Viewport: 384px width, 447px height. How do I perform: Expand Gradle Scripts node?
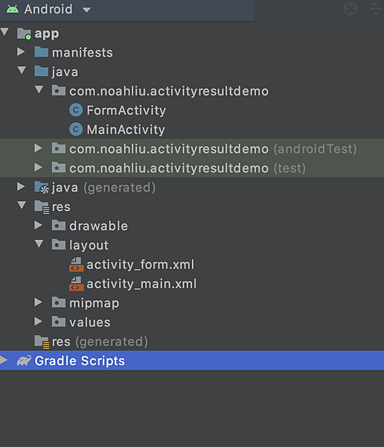coord(4,360)
